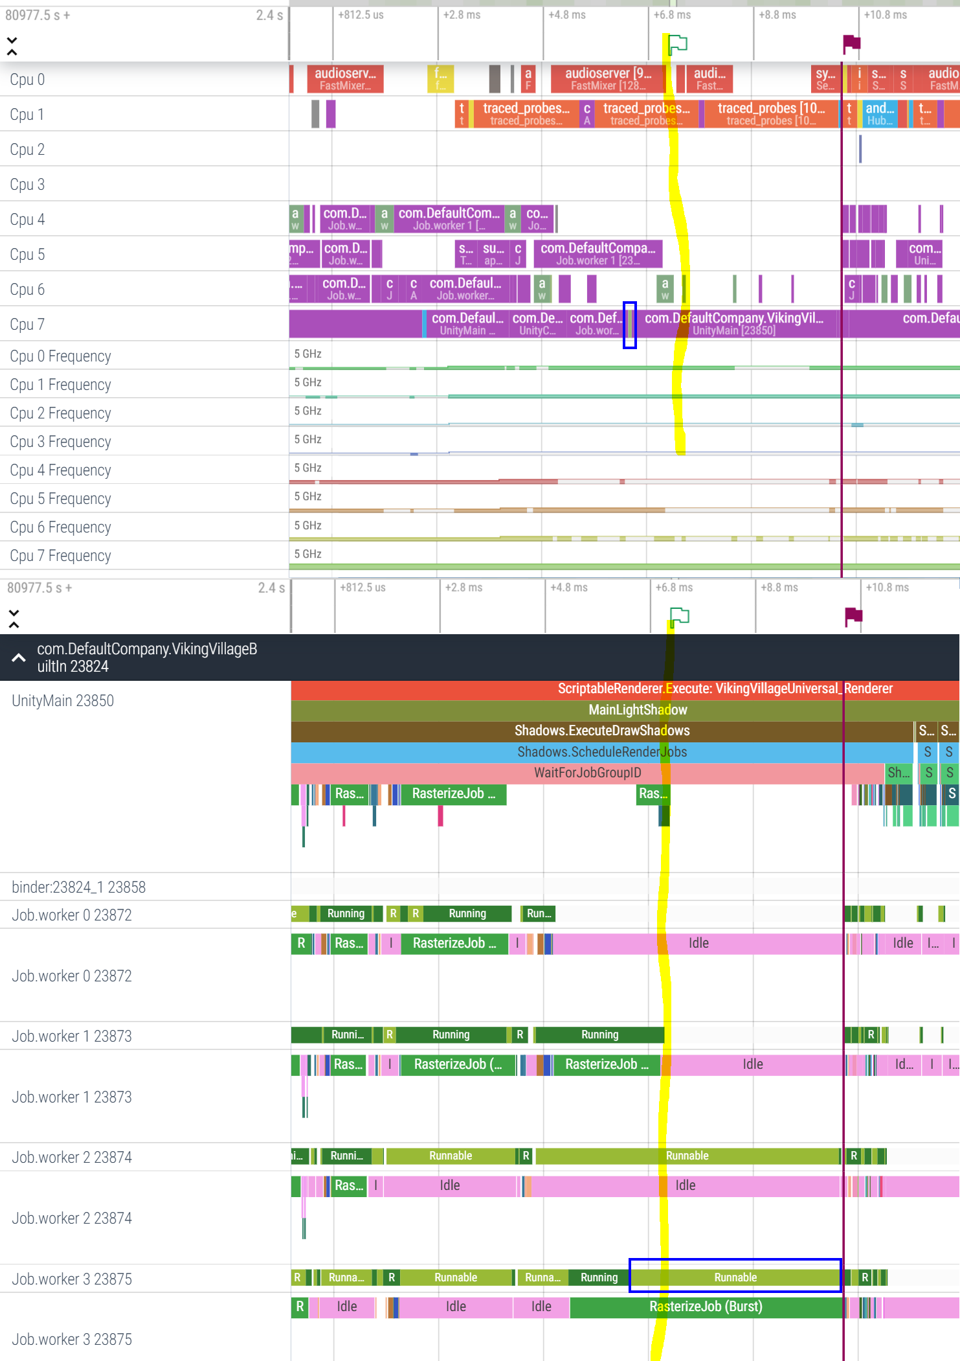The image size is (960, 1361).
Task: Collapse all tracks using the icon above Cpu 0
Action: pyautogui.click(x=12, y=46)
